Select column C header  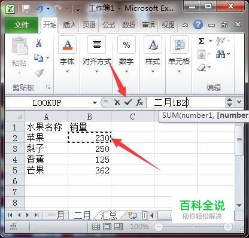tap(132, 117)
